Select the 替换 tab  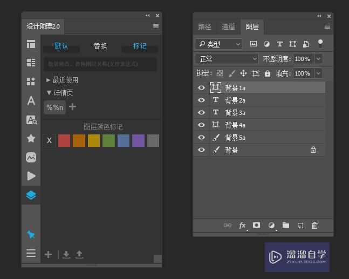100,46
